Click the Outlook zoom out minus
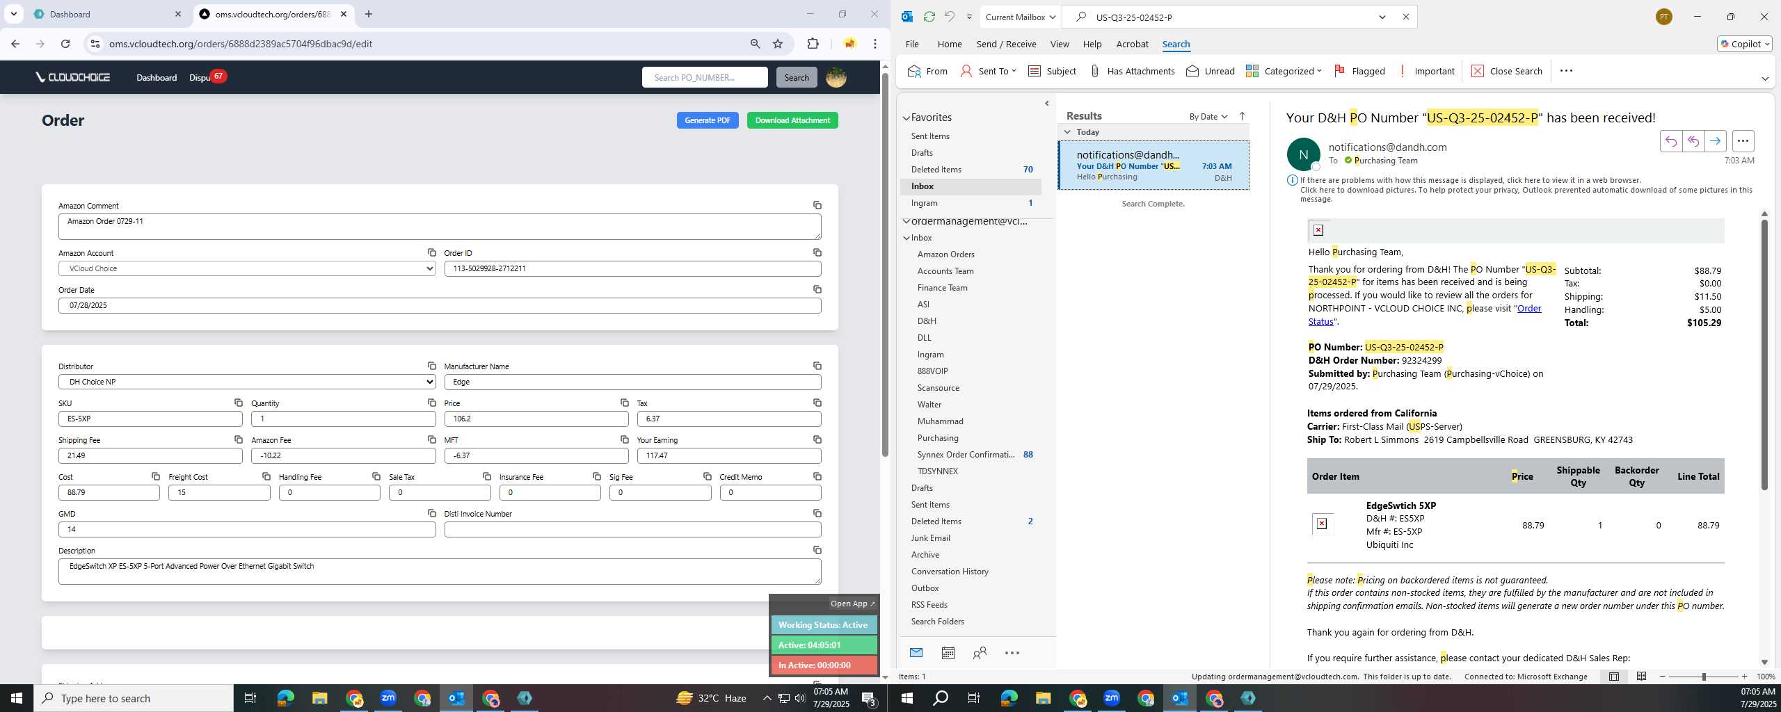The image size is (1781, 712). [x=1663, y=677]
